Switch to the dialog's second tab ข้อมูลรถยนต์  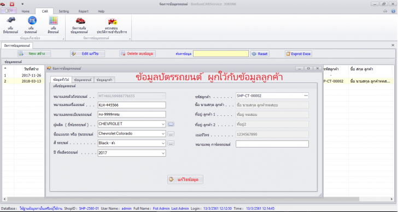click(x=83, y=80)
